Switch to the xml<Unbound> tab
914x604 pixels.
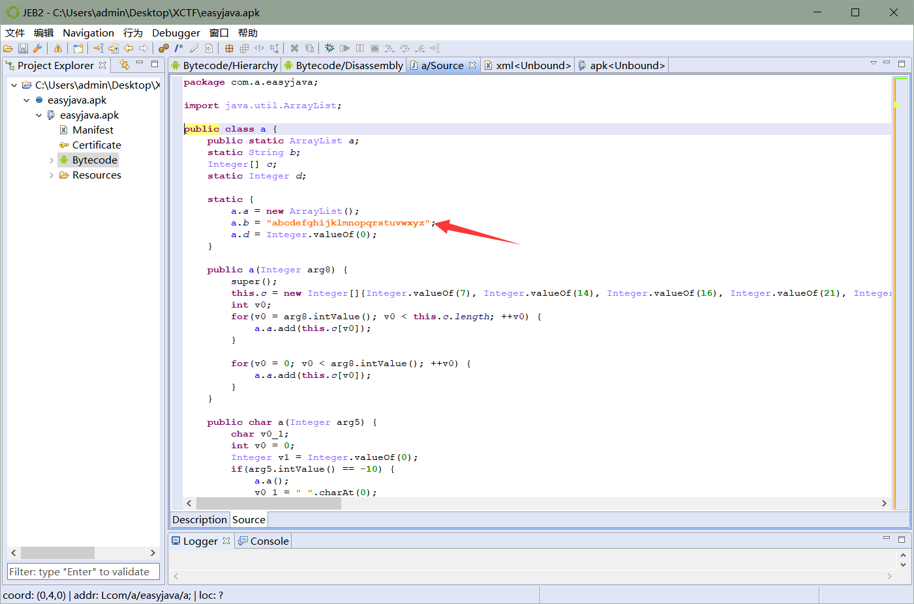click(x=528, y=65)
